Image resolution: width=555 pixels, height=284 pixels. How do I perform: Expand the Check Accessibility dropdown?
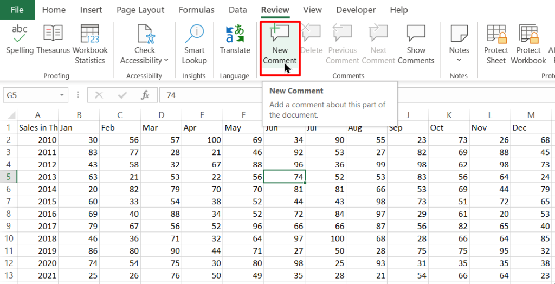pos(166,61)
